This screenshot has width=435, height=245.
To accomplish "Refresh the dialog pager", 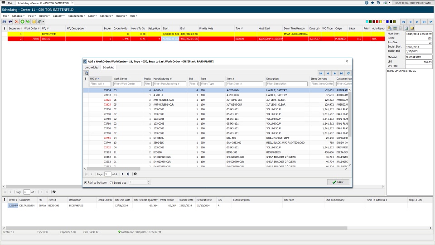I will click(135, 174).
